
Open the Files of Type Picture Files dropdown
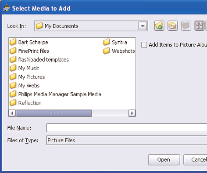tap(127, 141)
